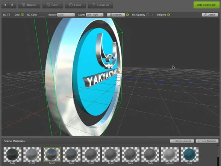Enable the Fix Opacity checkbox
Viewport: 221px width, 166px height.
coord(148,15)
